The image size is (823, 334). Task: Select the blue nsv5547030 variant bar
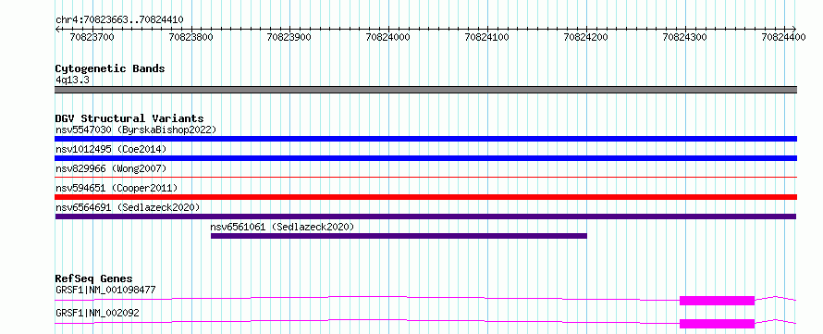[x=425, y=139]
